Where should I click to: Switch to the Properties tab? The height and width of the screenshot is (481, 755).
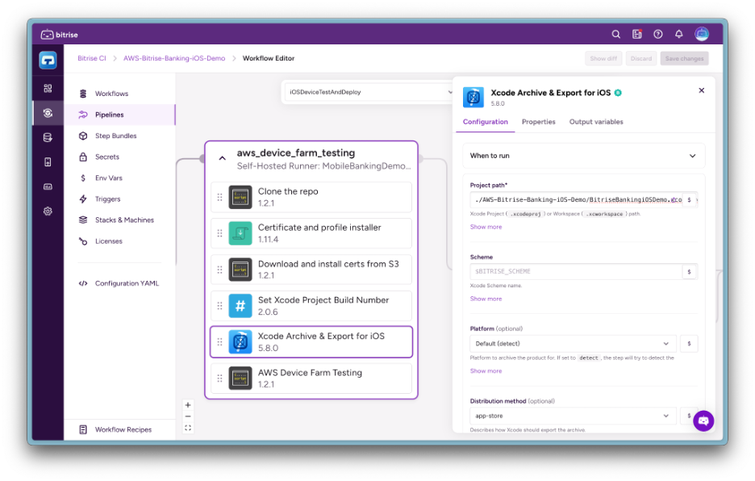(x=539, y=121)
